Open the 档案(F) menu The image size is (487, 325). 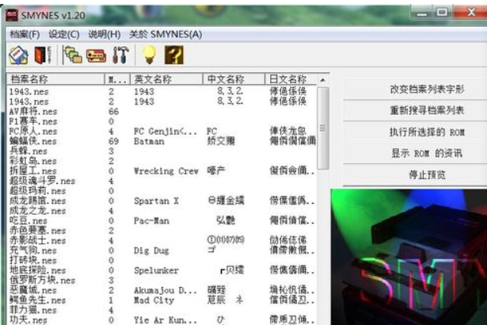(25, 34)
